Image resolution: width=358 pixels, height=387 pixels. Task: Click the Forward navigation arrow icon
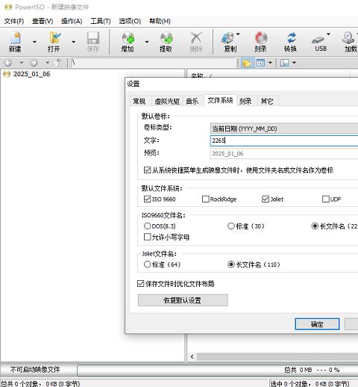tap(34, 63)
